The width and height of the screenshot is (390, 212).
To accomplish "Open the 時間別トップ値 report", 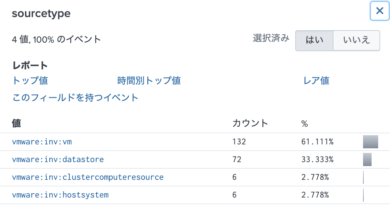I will [149, 80].
